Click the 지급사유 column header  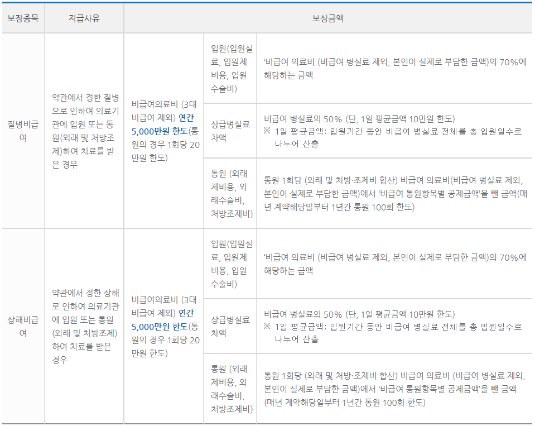pyautogui.click(x=83, y=17)
